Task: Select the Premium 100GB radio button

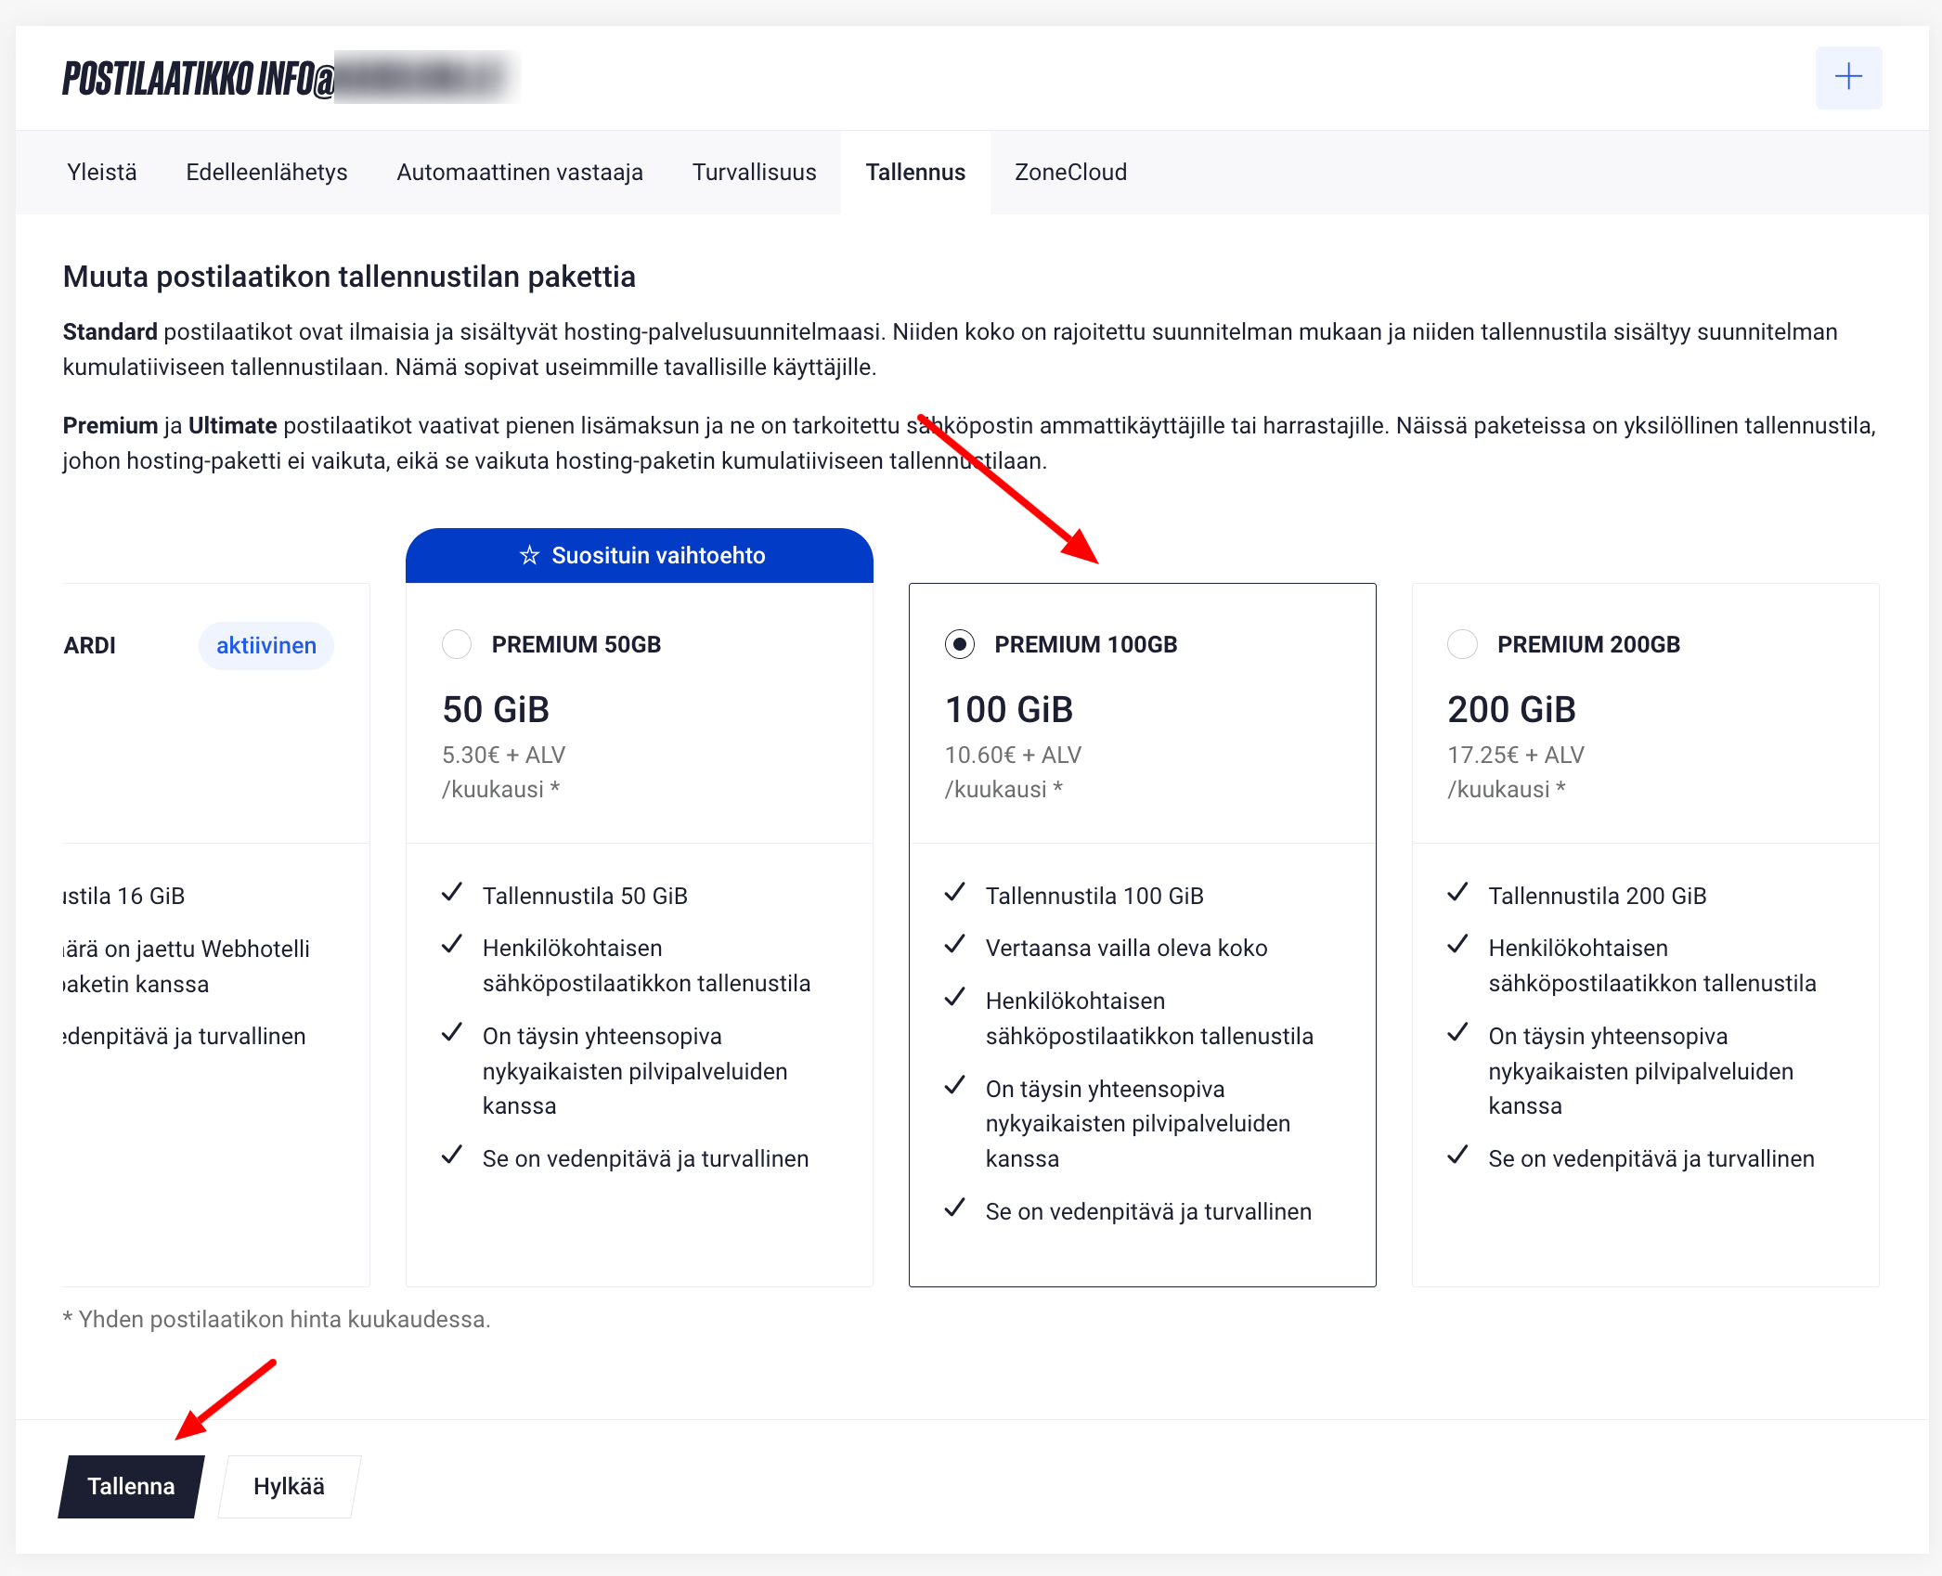Action: pyautogui.click(x=960, y=644)
